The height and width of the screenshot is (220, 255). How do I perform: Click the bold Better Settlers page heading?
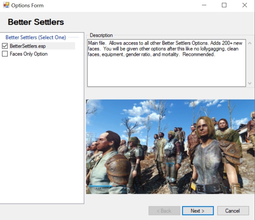coord(36,22)
